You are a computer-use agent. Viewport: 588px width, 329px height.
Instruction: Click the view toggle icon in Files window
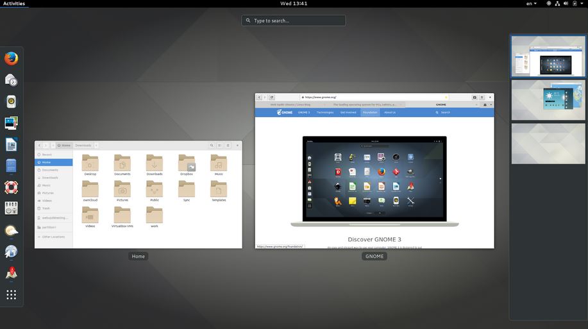pyautogui.click(x=220, y=146)
